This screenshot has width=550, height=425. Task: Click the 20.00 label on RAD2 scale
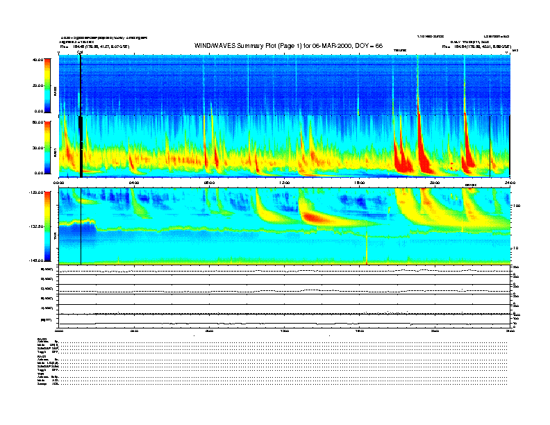coord(37,85)
